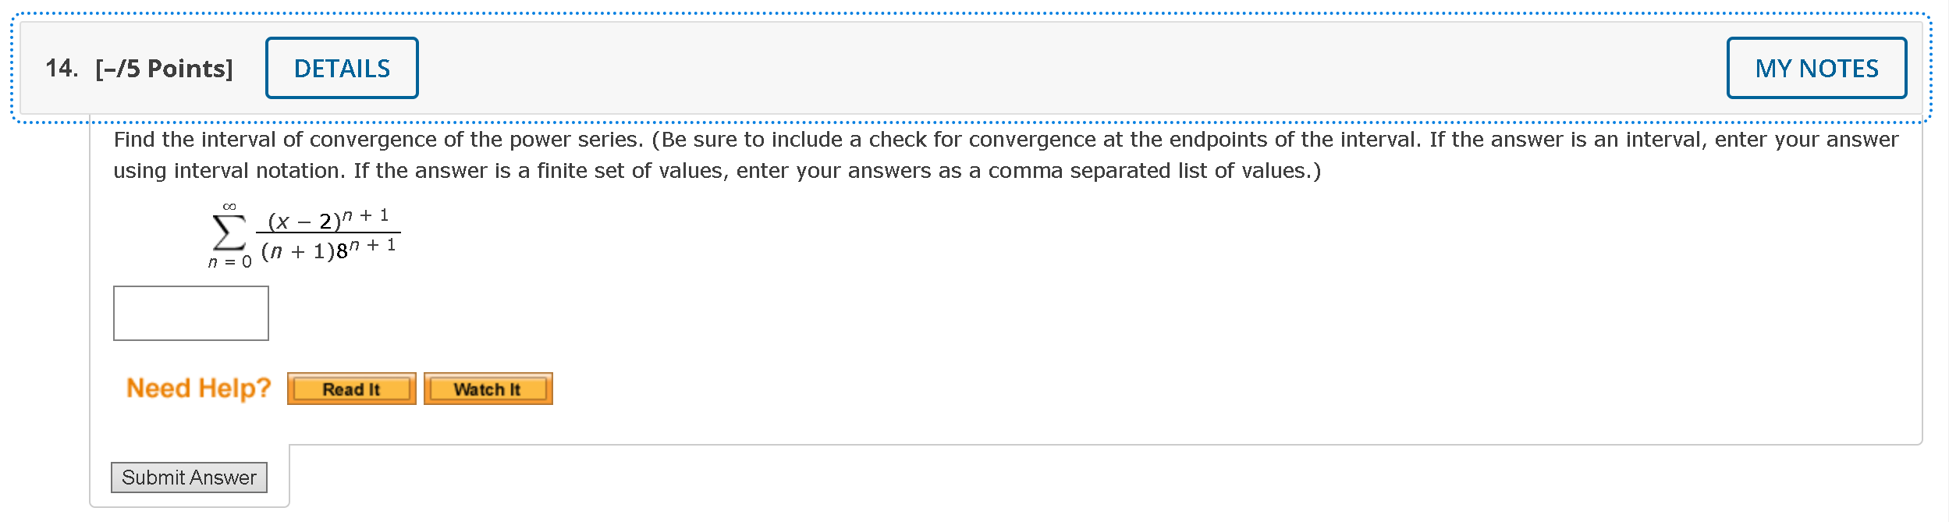View problem details via DETAILS button

click(x=342, y=68)
